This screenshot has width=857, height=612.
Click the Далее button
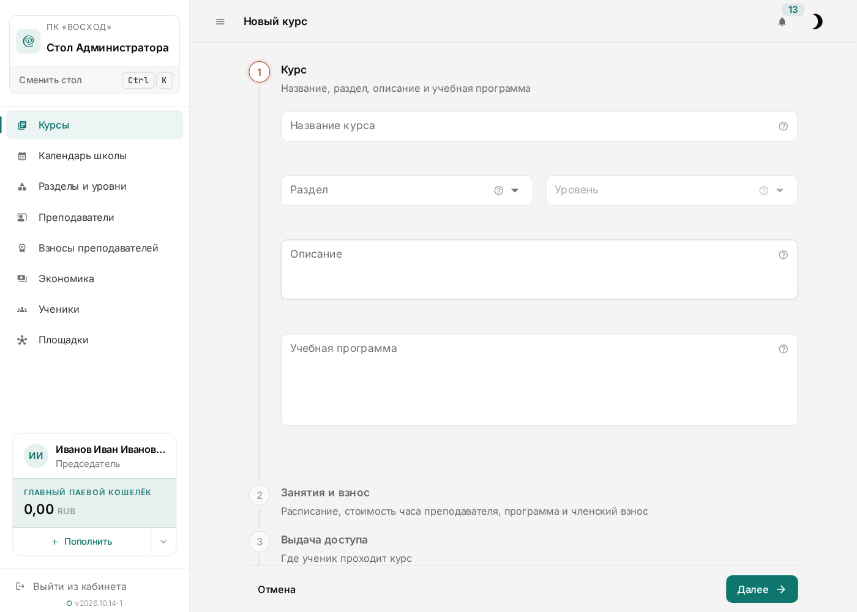(762, 589)
